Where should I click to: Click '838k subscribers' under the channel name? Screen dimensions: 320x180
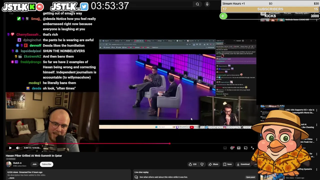click(x=19, y=166)
